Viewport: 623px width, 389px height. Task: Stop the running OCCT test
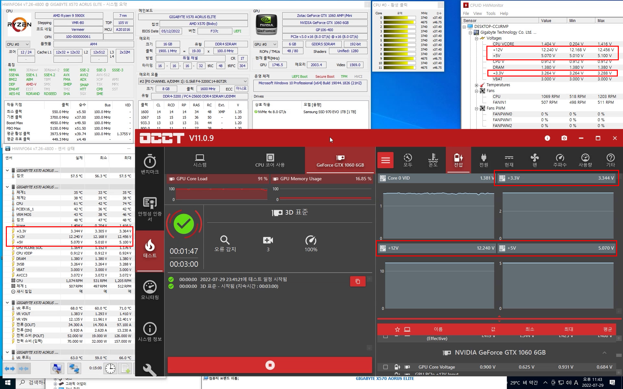[x=270, y=365]
